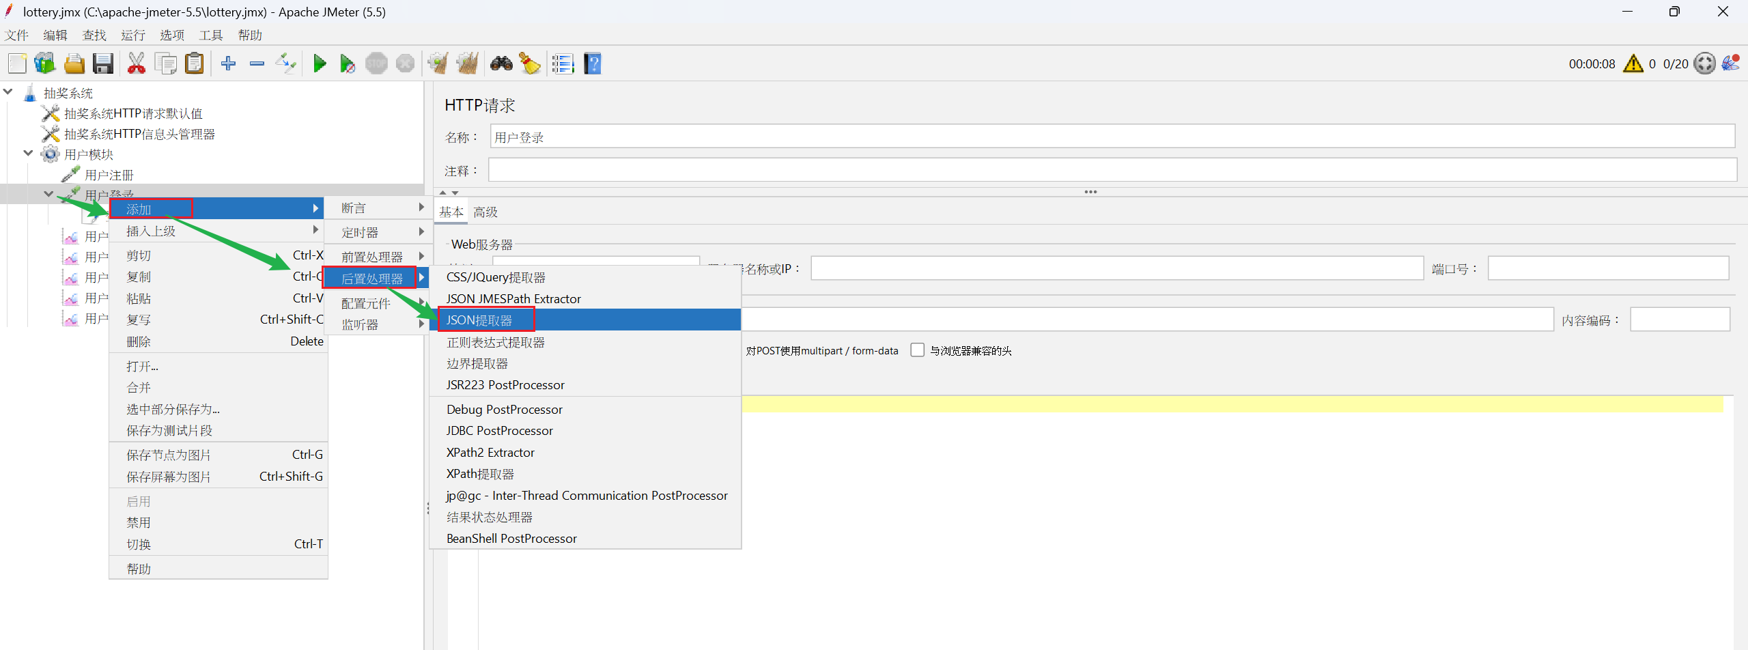Open the 工具 menu

tap(211, 35)
